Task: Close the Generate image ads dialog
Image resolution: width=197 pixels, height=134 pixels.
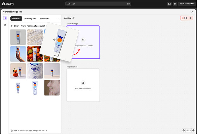Action: click(192, 12)
